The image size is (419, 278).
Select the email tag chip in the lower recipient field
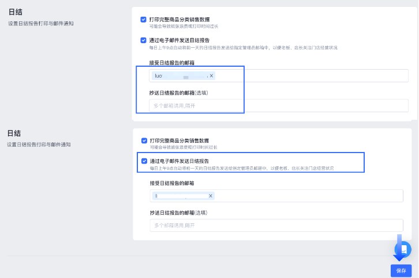pos(180,196)
